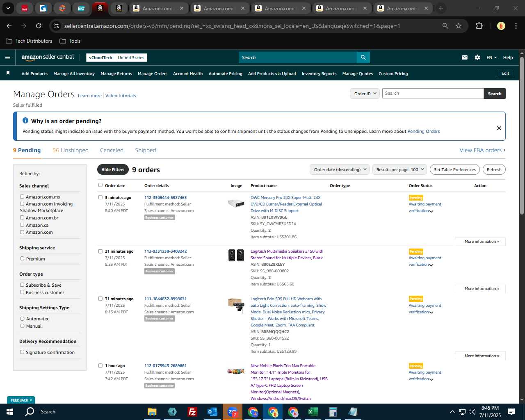The height and width of the screenshot is (420, 525).
Task: Click Set Table Preferences button
Action: click(455, 169)
